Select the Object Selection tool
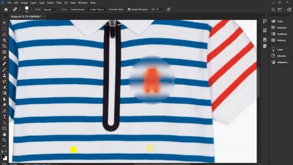The image size is (293, 165). pyautogui.click(x=4, y=40)
